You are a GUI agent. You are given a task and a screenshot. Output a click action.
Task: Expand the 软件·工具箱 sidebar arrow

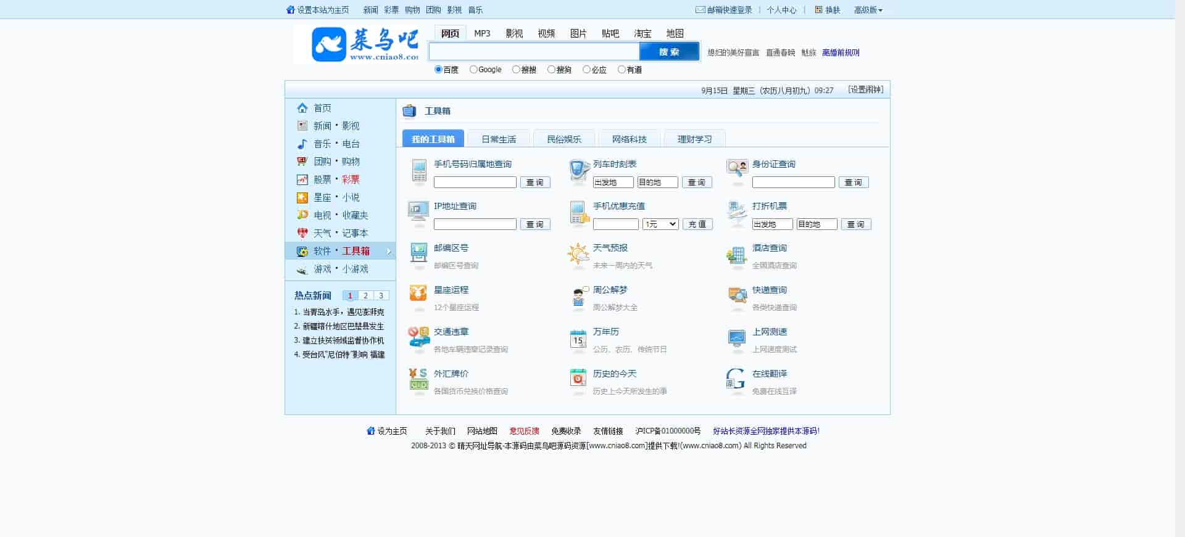point(389,252)
